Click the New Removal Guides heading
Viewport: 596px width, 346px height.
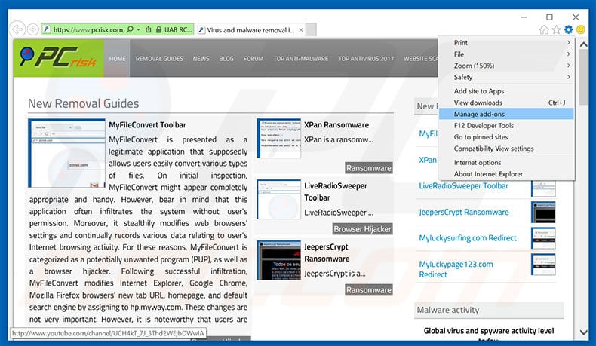pyautogui.click(x=83, y=103)
